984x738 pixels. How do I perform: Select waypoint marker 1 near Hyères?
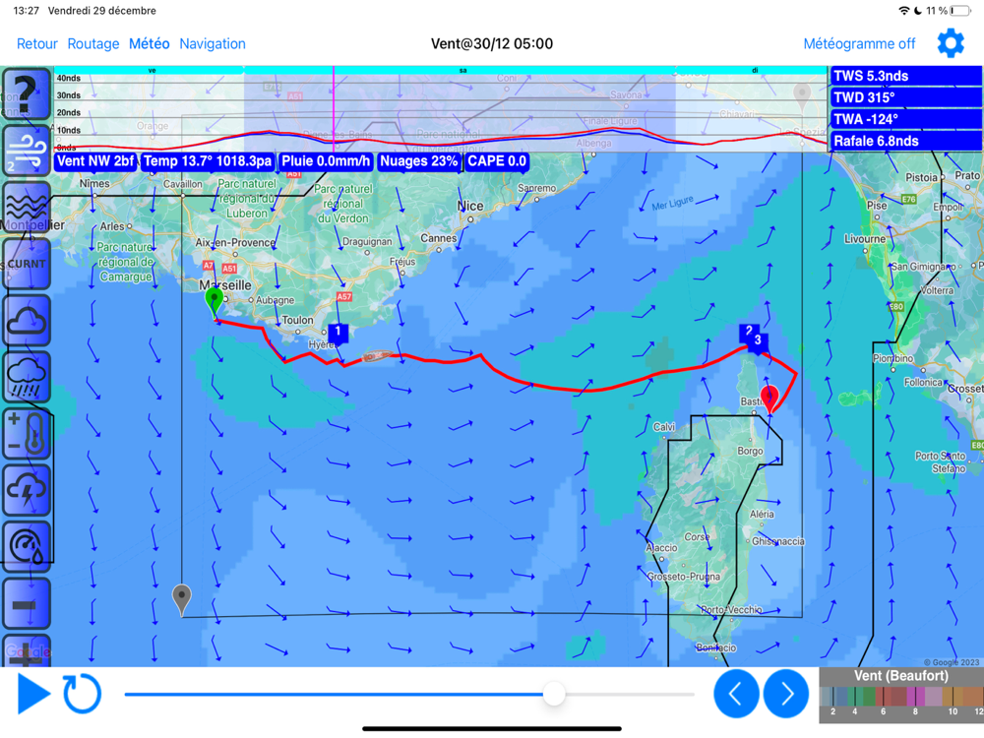point(338,332)
